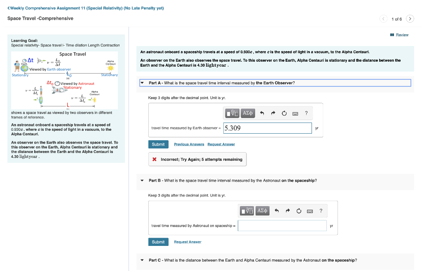422x271 pixels.
Task: Click the Review book icon
Action: point(392,35)
